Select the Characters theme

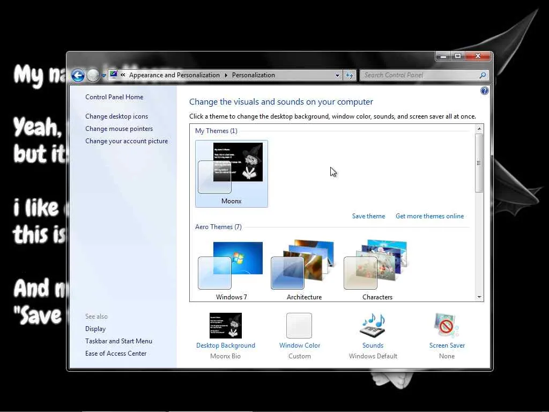point(377,270)
